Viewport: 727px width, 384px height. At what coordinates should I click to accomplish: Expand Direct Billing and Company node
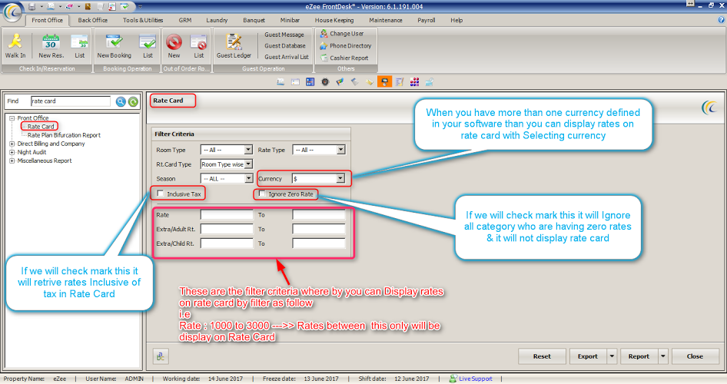coord(12,144)
